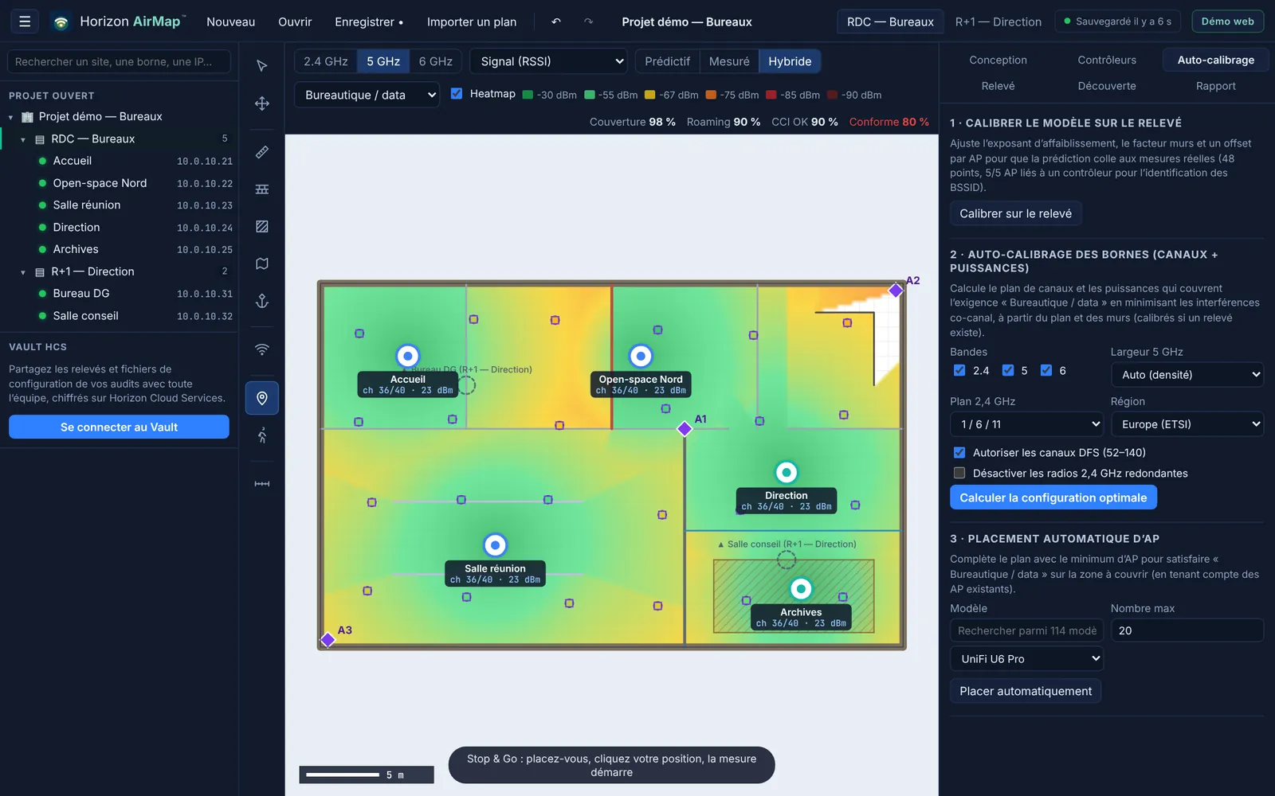Open the Plan 2,4 GHz 1 / 6 / 11 dropdown

tap(1026, 424)
